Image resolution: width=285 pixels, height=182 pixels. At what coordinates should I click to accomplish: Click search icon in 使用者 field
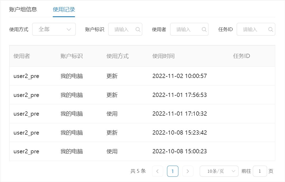click(204, 29)
